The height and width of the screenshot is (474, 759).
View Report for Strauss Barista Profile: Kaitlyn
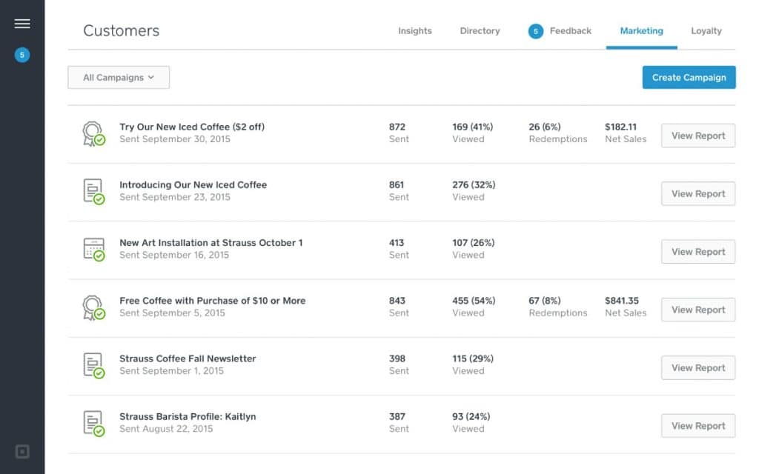[x=697, y=426]
